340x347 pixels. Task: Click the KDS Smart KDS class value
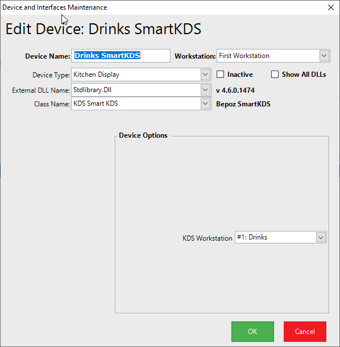tap(96, 104)
